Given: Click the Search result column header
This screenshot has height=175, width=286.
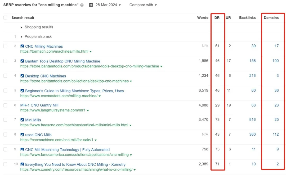Looking at the screenshot, I should (23, 18).
